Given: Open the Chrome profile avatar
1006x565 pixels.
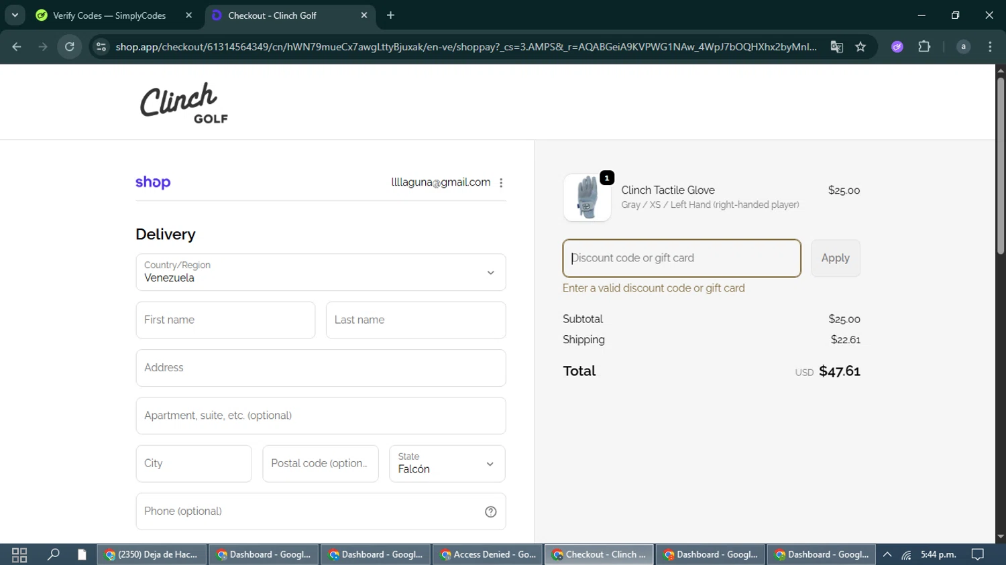Looking at the screenshot, I should (x=964, y=47).
